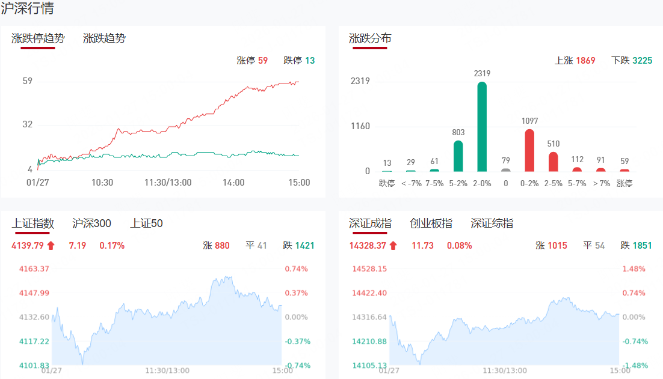Viewport: 663px width, 379px height.
Task: Click the 涨停 59 count label
Action: pos(252,61)
